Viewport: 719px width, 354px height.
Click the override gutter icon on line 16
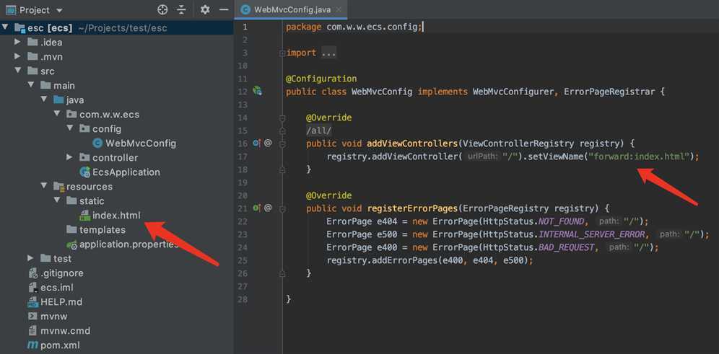(x=257, y=143)
